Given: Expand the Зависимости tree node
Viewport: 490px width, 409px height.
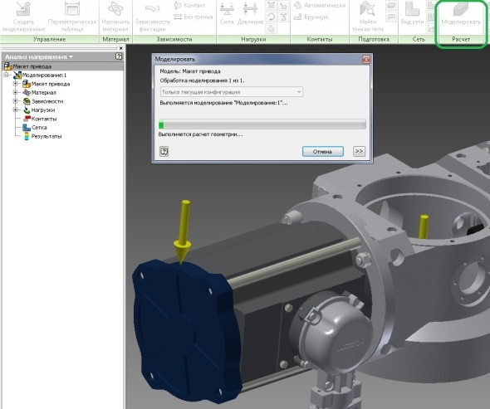Looking at the screenshot, I should pyautogui.click(x=15, y=101).
